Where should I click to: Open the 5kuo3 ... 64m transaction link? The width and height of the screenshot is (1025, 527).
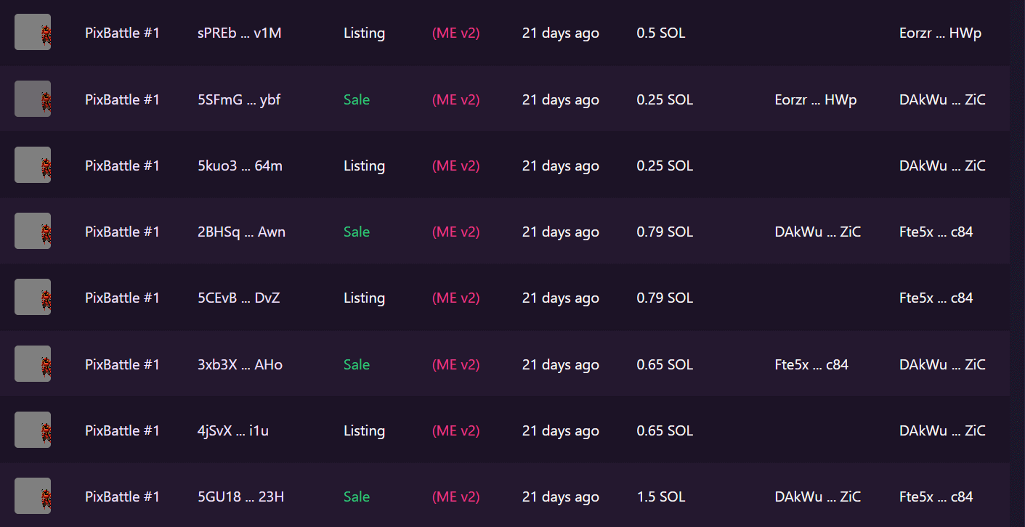[x=240, y=166]
